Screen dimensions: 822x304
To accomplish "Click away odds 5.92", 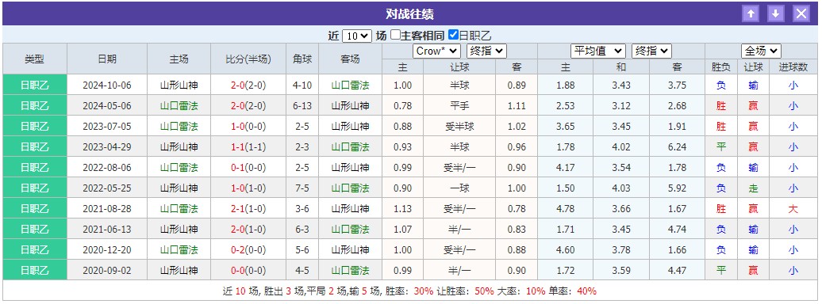I will tap(678, 188).
